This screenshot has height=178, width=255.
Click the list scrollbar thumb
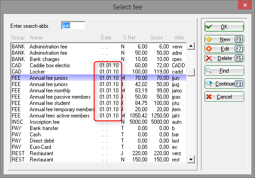pos(191,72)
